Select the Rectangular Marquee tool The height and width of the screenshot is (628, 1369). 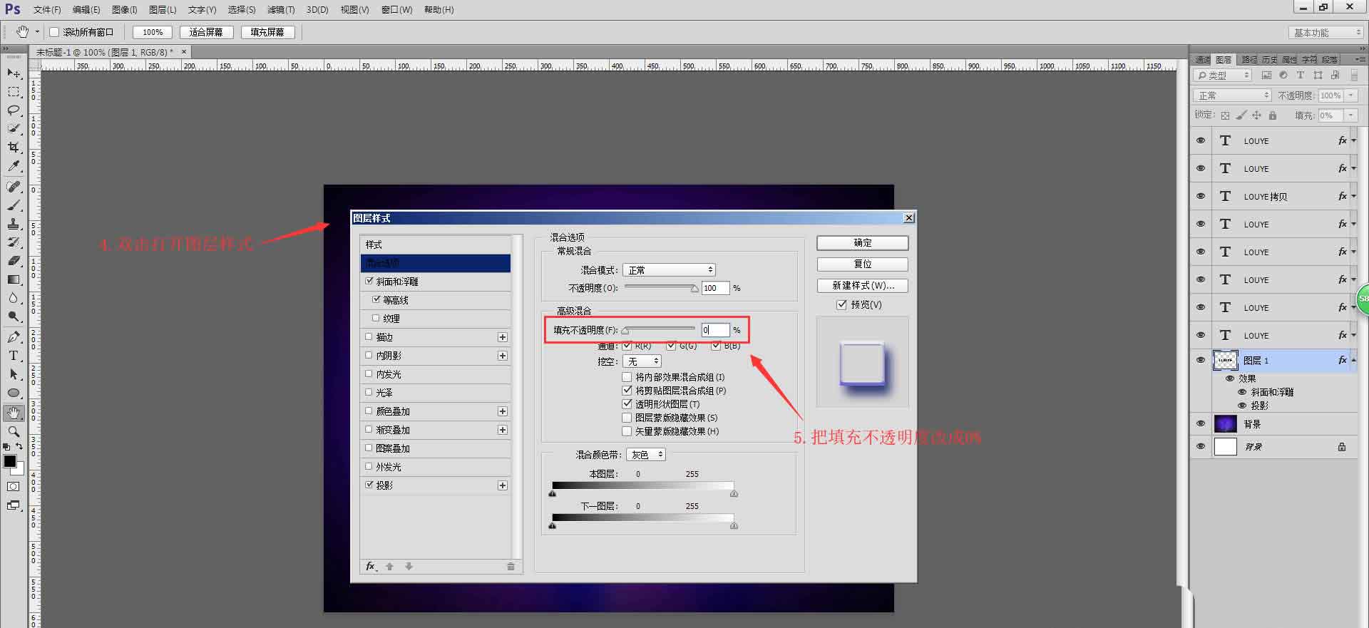[x=14, y=92]
